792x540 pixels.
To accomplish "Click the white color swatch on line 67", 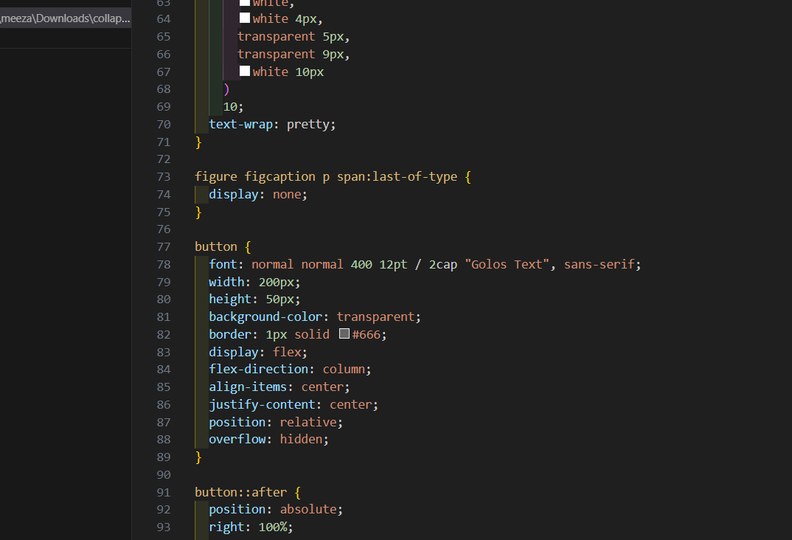I will [x=244, y=71].
